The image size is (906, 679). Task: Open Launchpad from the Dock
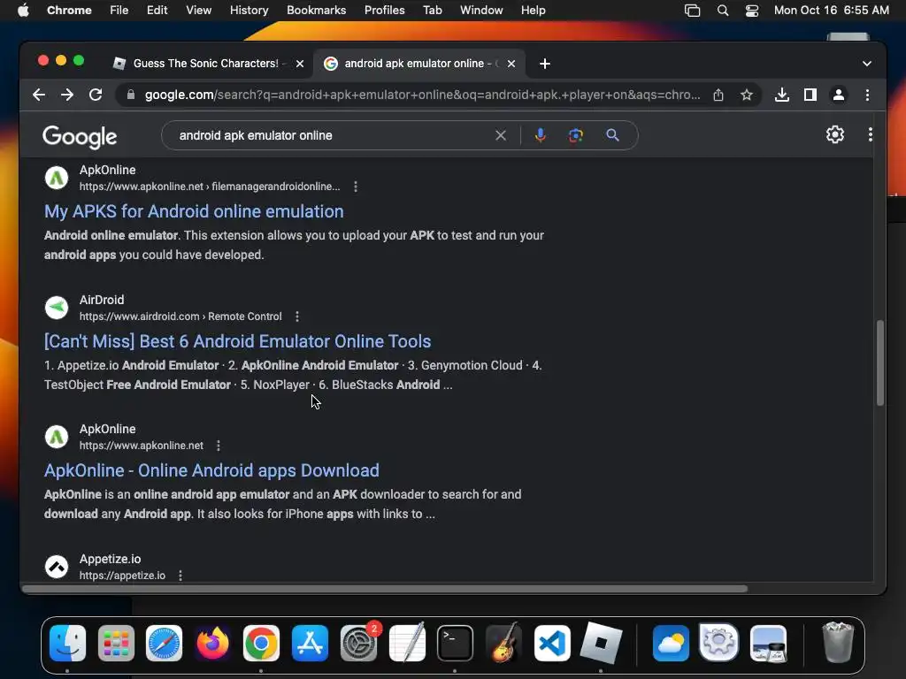coord(116,643)
